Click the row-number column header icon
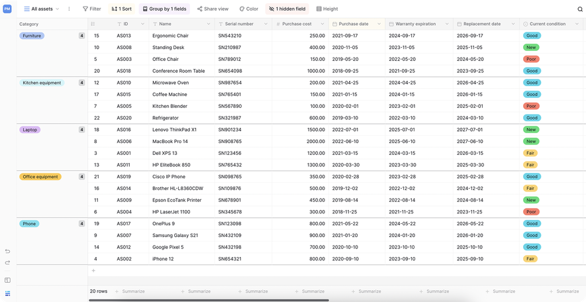Image resolution: width=586 pixels, height=302 pixels. click(x=93, y=24)
